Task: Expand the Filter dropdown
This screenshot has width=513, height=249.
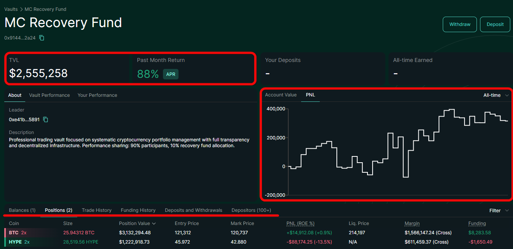Action: (x=499, y=211)
